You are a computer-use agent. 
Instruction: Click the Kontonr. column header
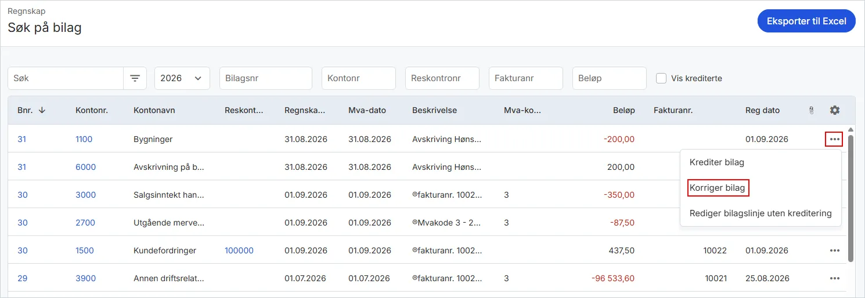coord(92,110)
